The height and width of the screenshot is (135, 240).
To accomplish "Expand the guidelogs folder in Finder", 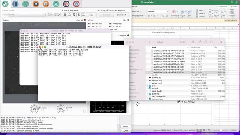I will [148, 94].
